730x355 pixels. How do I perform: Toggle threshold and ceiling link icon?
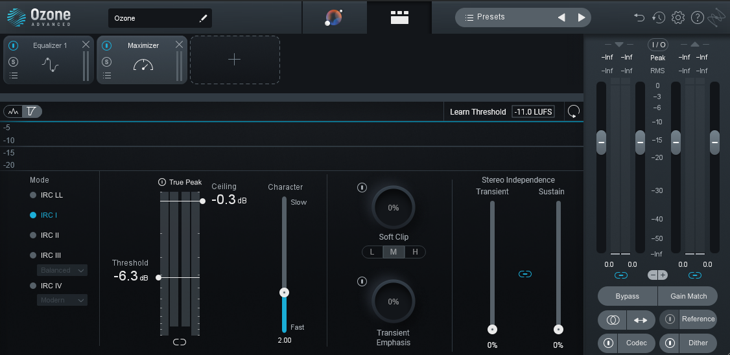(x=179, y=342)
